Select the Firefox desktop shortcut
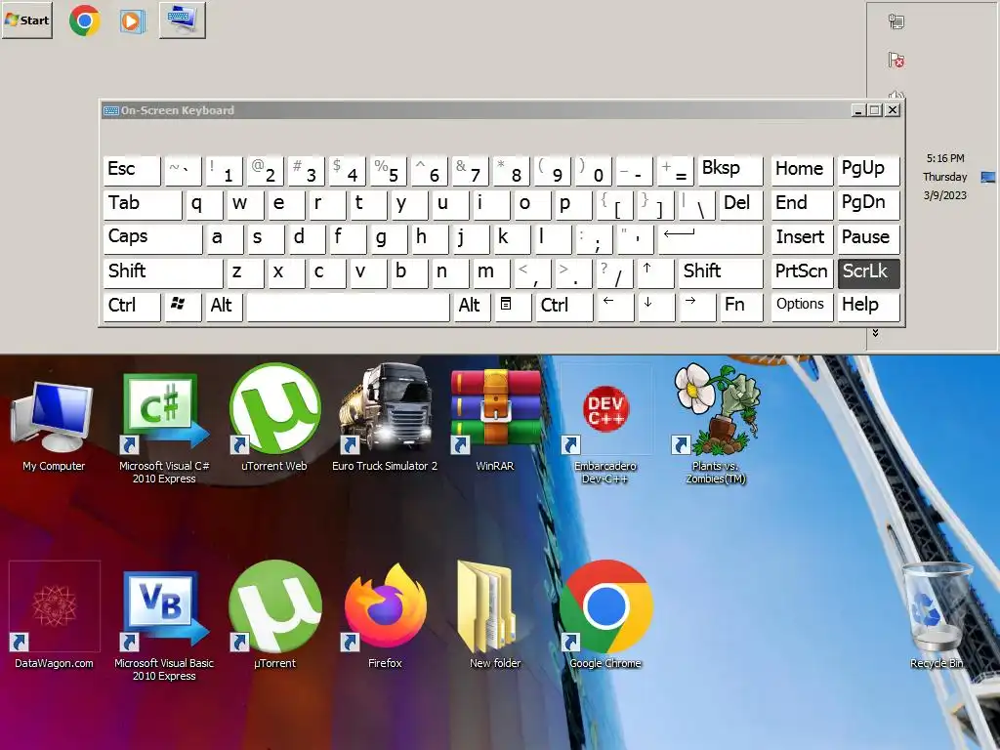Screen dimensions: 1000x750 pos(385,615)
